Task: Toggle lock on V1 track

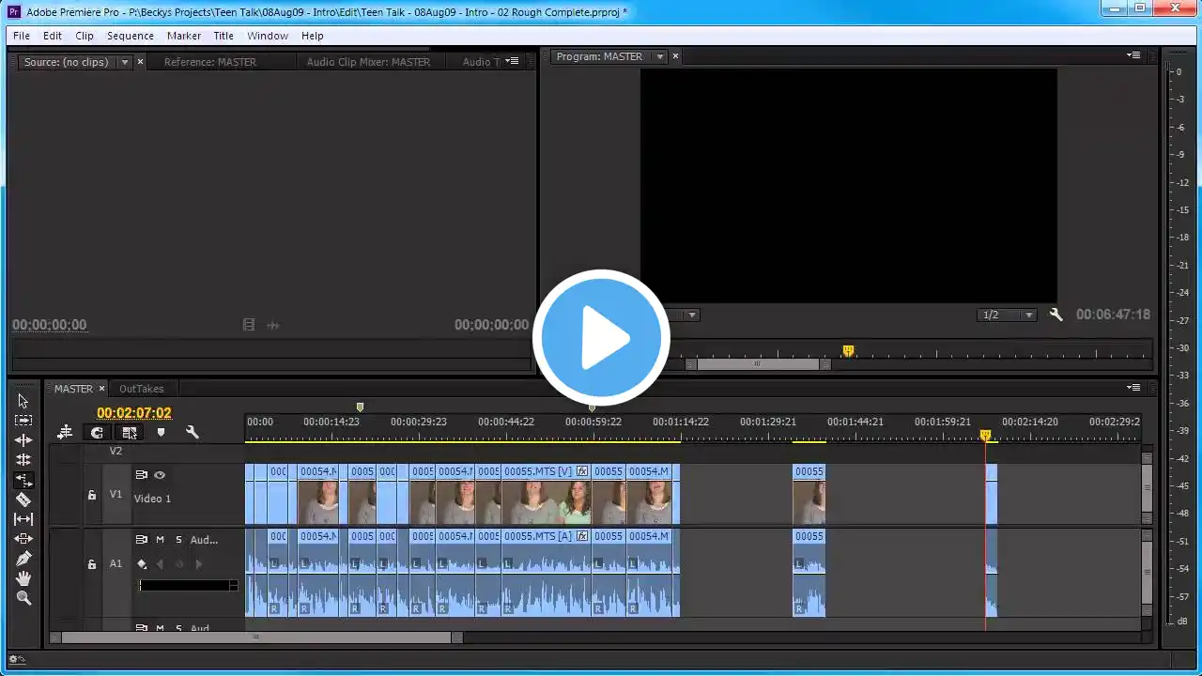Action: tap(91, 495)
